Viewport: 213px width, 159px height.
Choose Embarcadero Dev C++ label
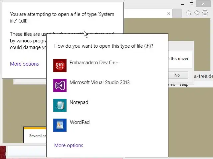[x=94, y=63]
